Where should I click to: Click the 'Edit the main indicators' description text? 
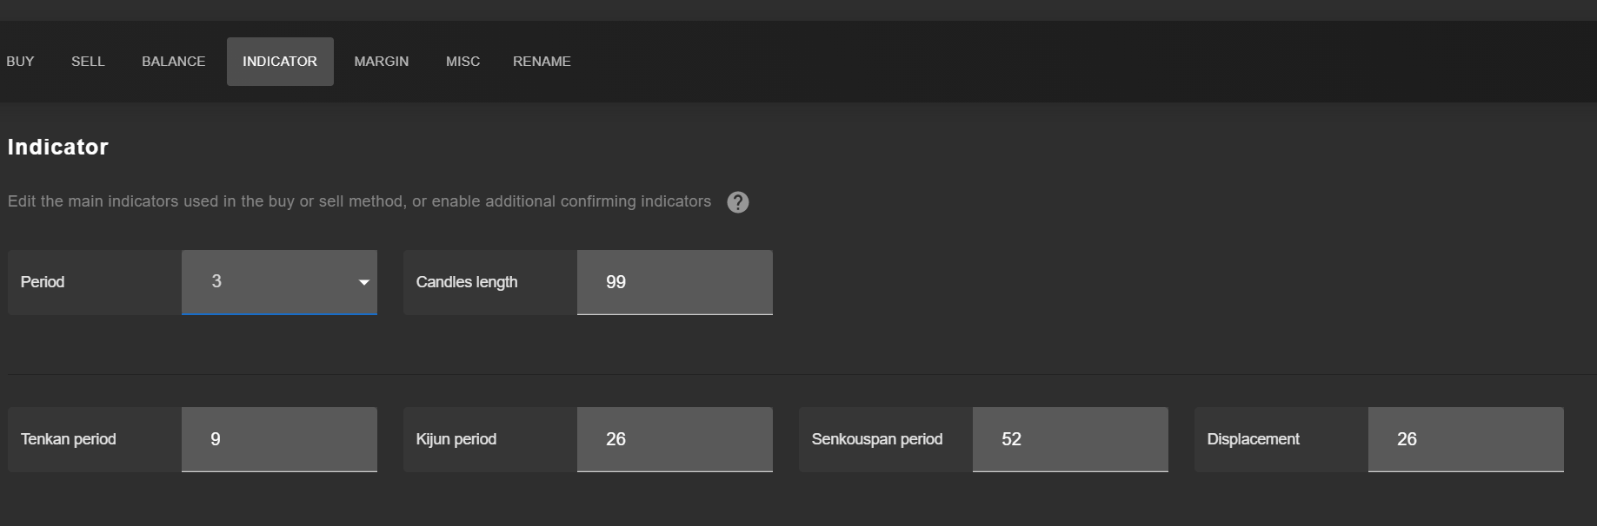click(359, 201)
